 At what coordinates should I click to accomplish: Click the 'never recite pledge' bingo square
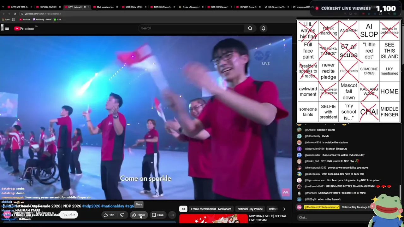point(328,71)
